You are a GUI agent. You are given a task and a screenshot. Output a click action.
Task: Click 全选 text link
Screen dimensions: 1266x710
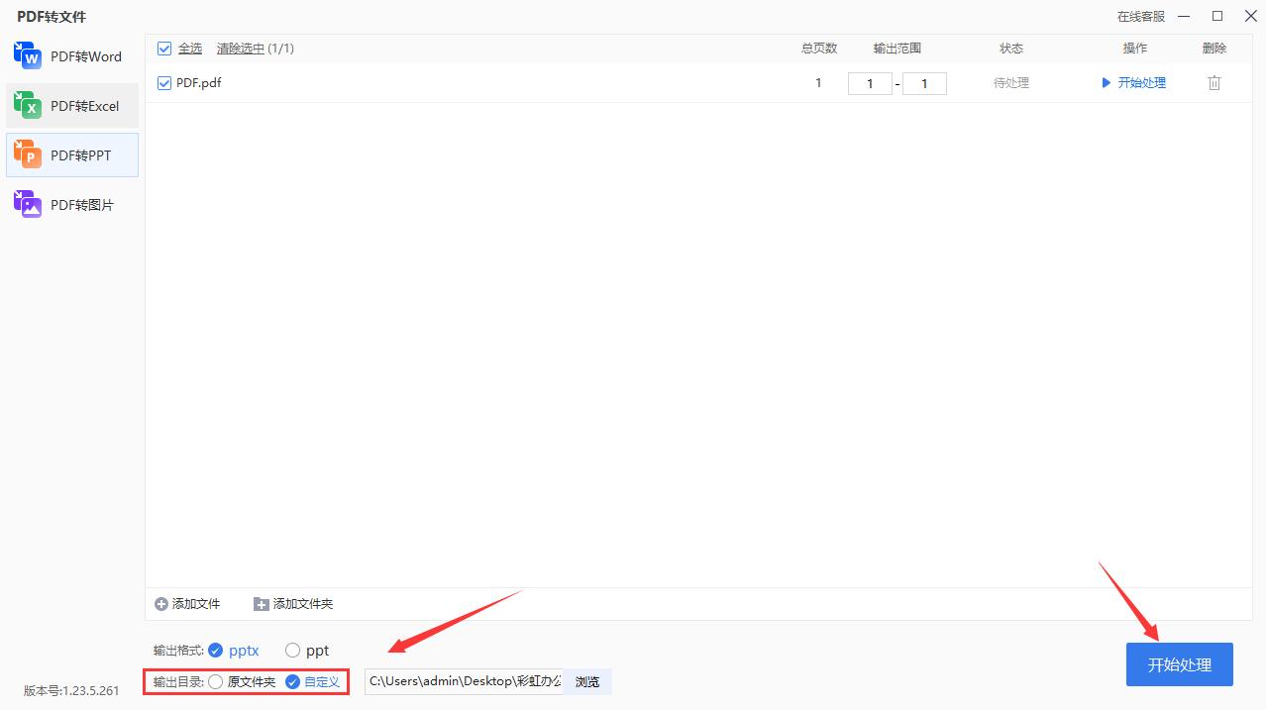190,49
